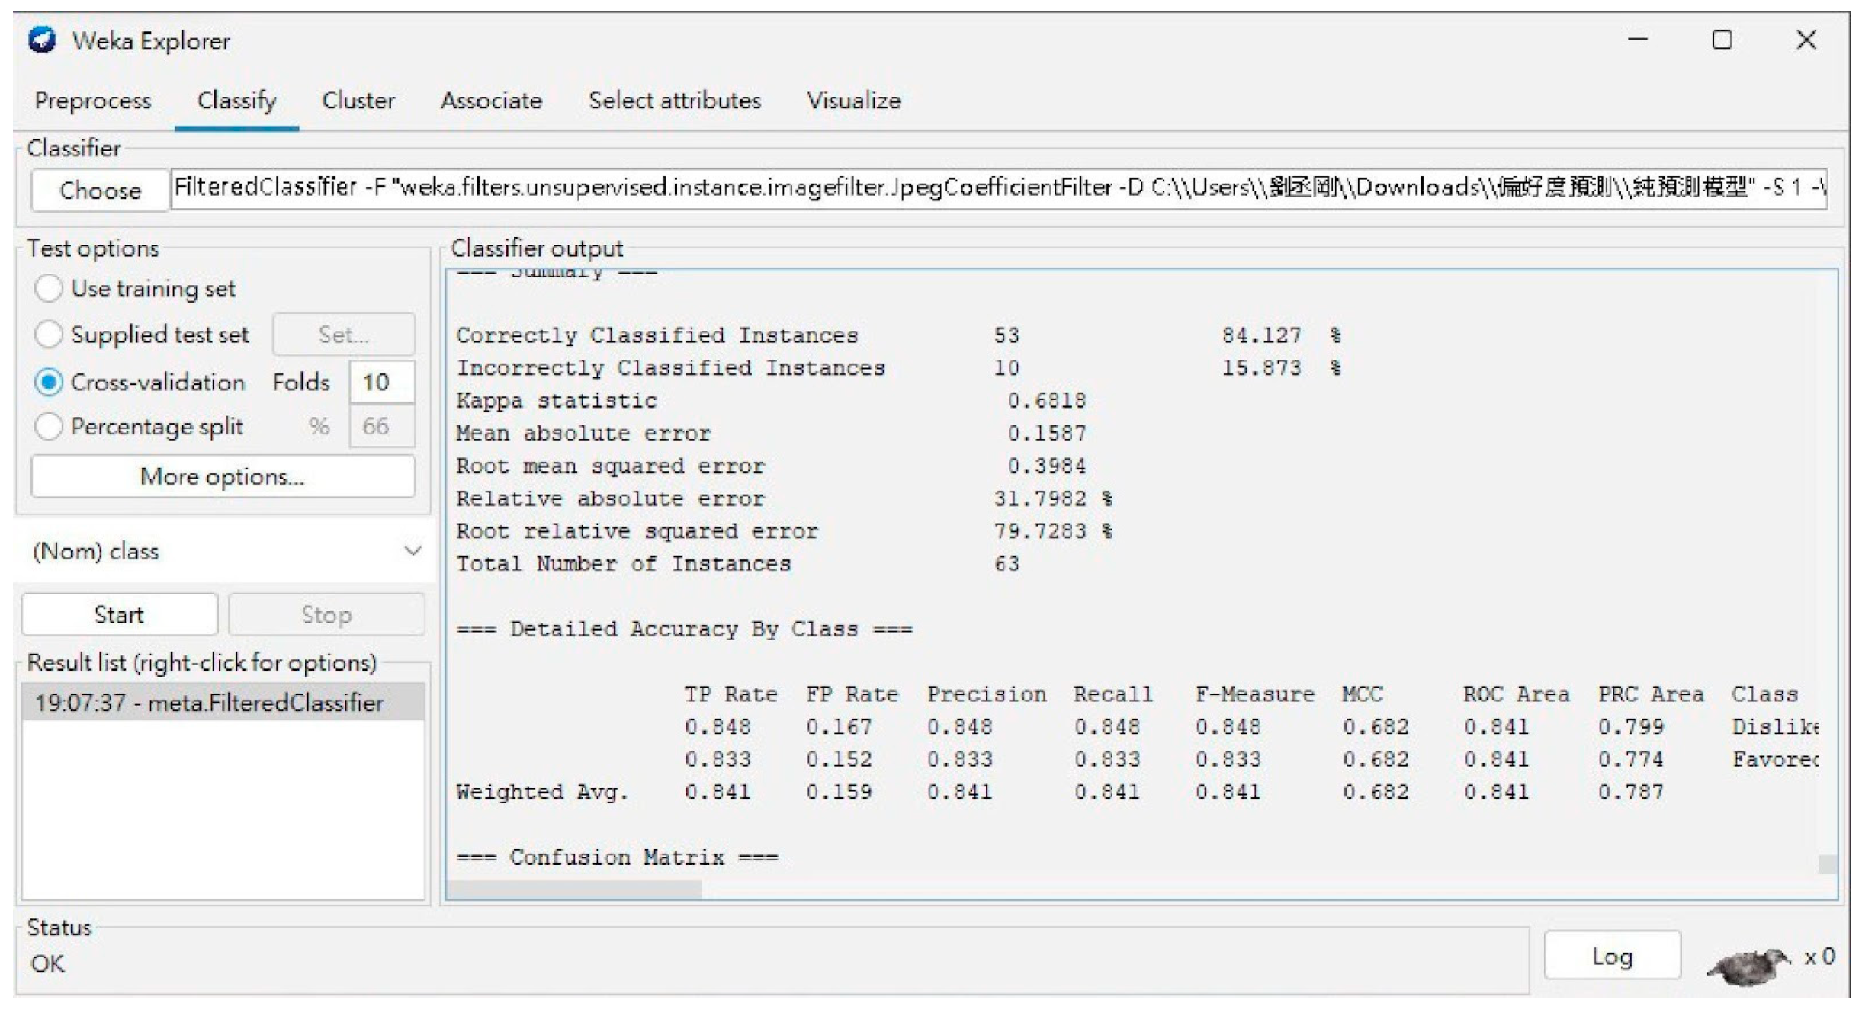Select Cross-validation radio button

[x=48, y=382]
